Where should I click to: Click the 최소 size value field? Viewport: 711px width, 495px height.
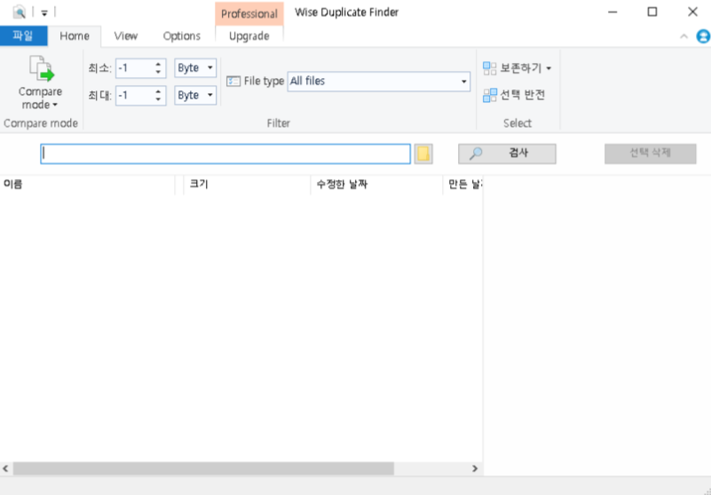[135, 68]
